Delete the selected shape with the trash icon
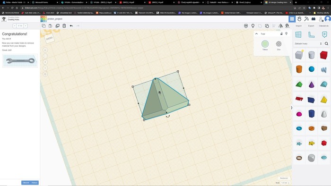The height and width of the screenshot is (186, 331). [x=64, y=25]
